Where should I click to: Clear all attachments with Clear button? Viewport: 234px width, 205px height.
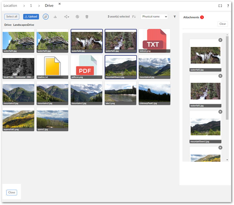[223, 24]
